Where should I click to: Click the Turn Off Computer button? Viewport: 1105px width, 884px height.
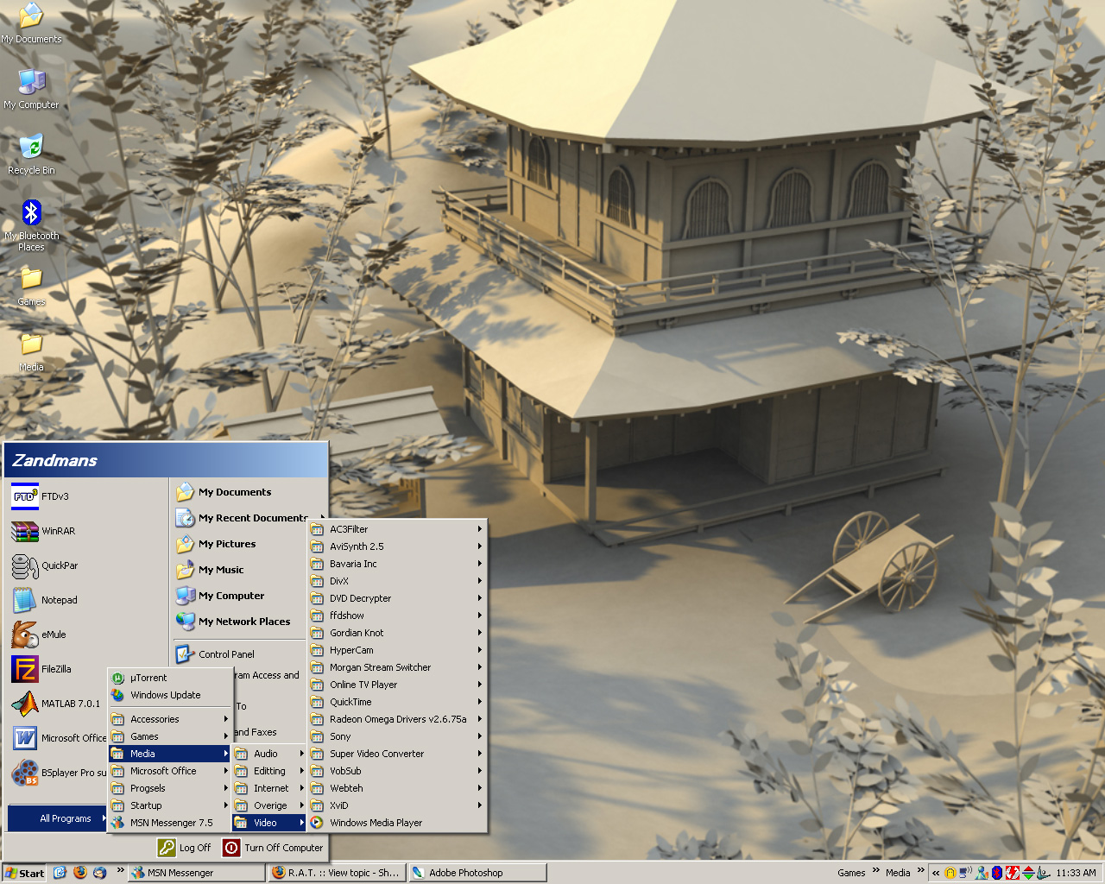[x=274, y=848]
